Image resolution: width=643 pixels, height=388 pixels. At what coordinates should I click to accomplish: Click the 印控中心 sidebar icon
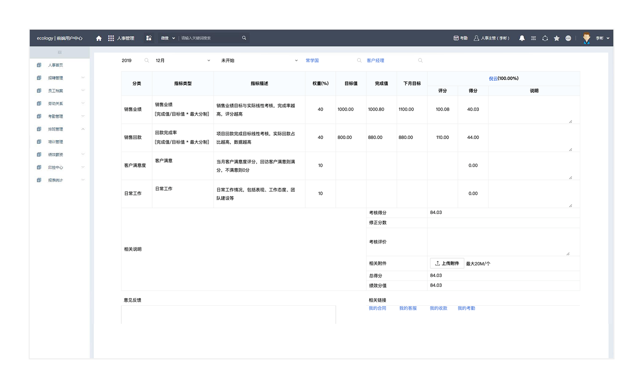(39, 167)
